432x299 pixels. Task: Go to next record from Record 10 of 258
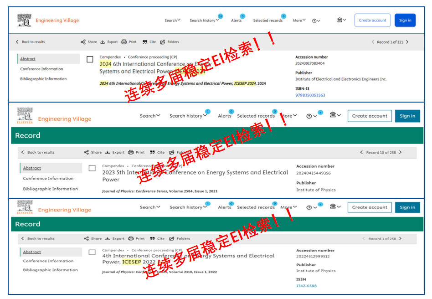click(x=400, y=152)
